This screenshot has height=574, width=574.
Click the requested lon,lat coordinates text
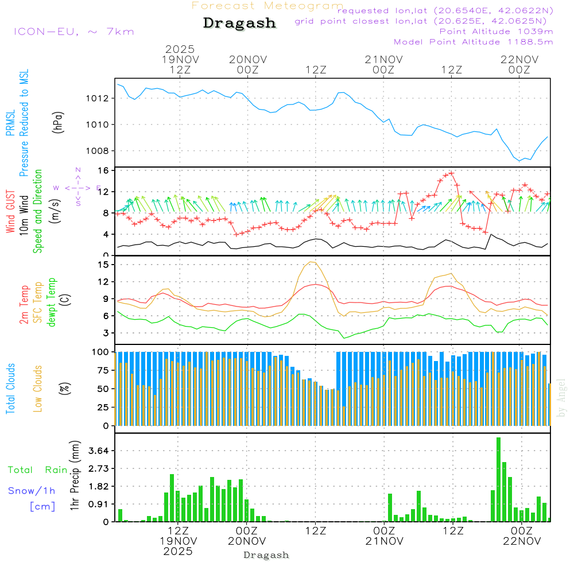pos(445,11)
